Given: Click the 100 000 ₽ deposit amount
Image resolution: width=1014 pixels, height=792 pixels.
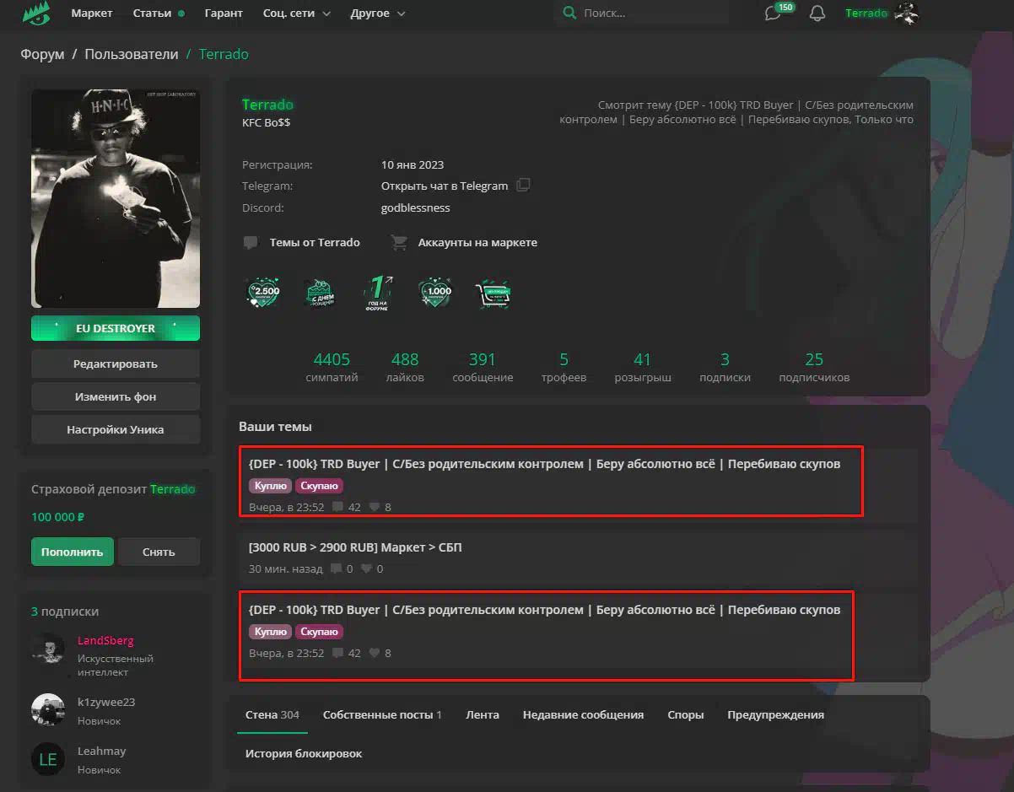Looking at the screenshot, I should (x=58, y=517).
